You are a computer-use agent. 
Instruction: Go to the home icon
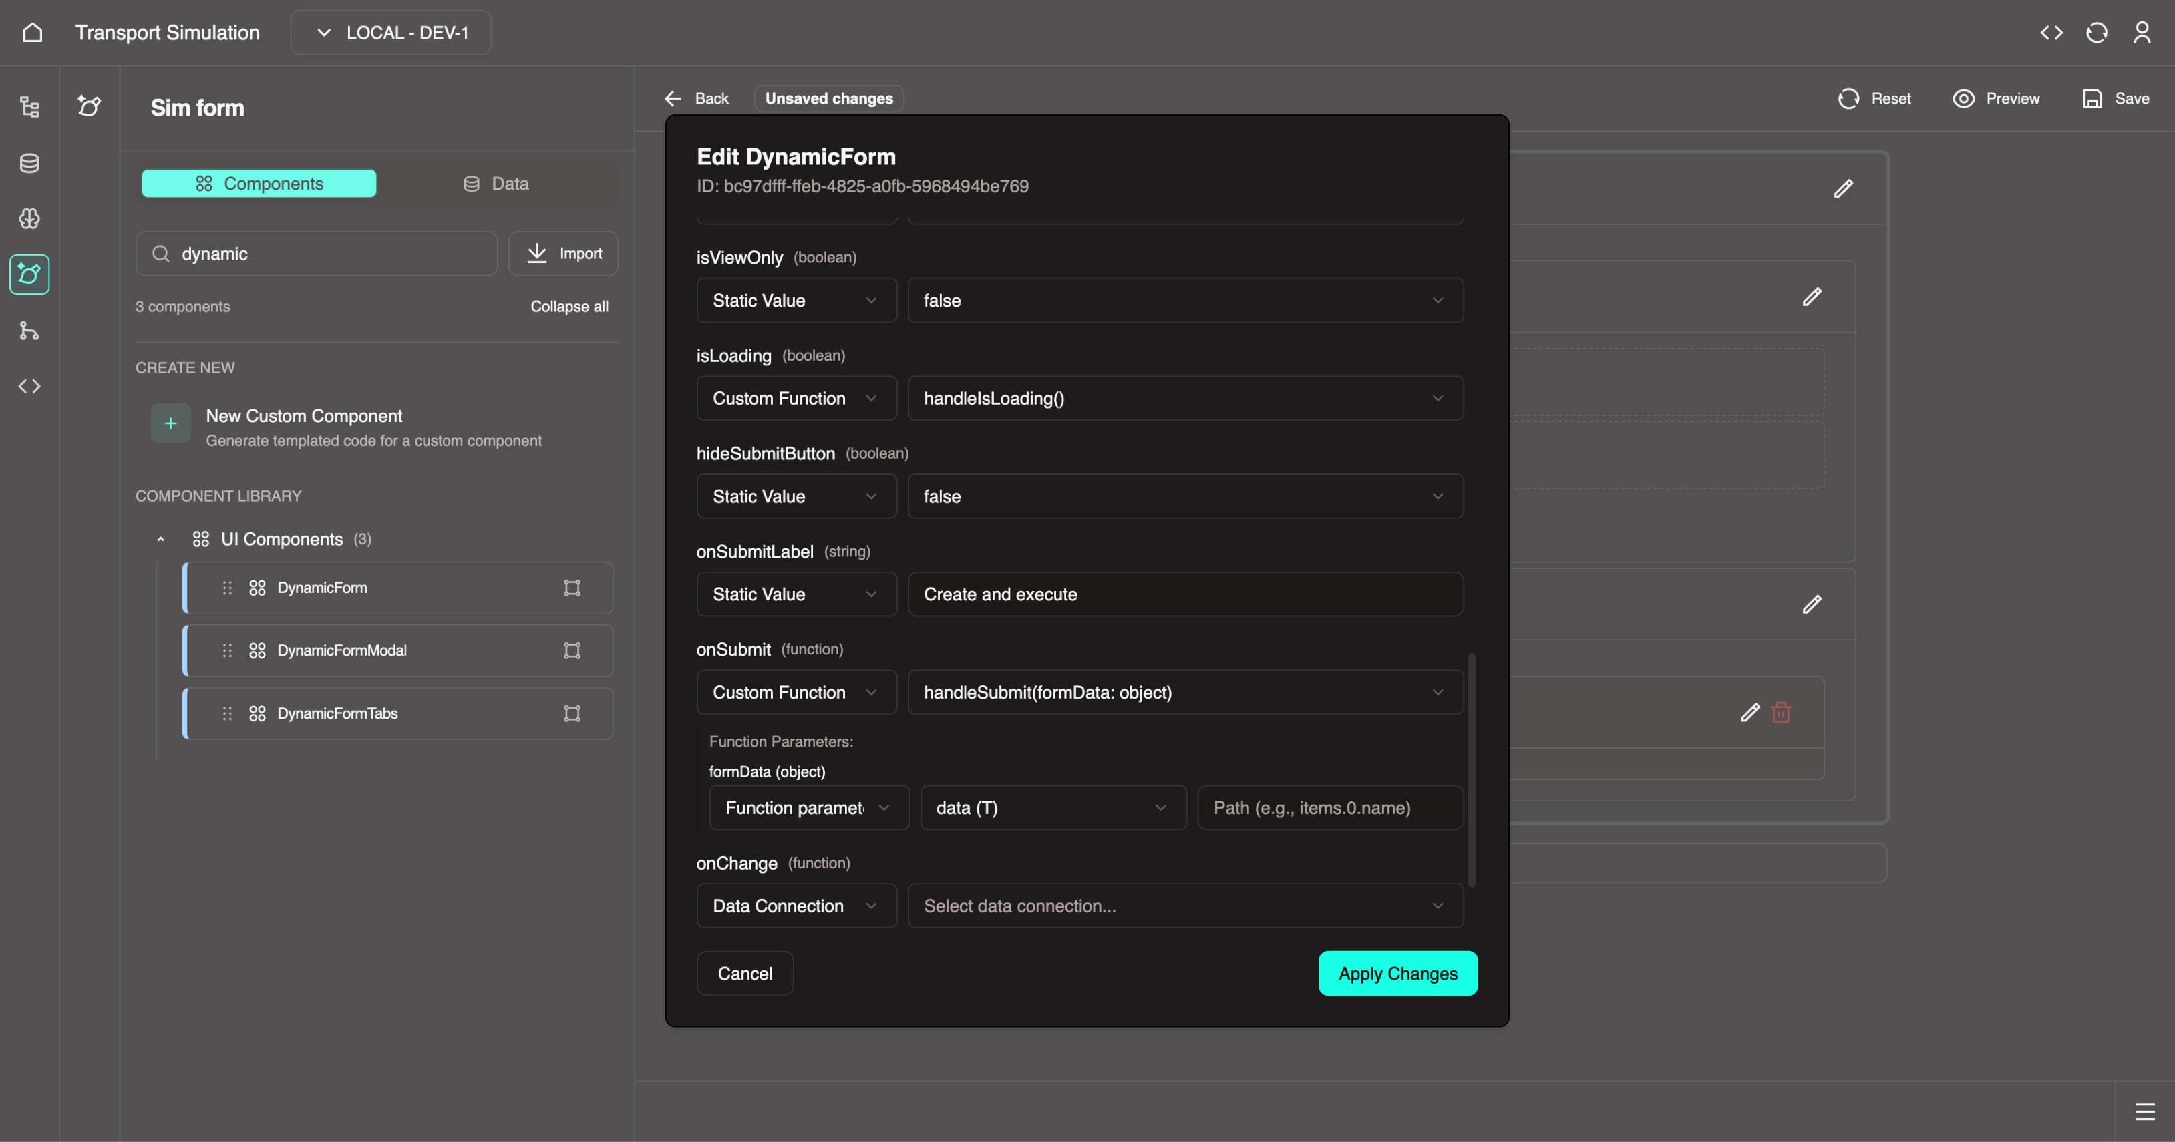coord(32,32)
